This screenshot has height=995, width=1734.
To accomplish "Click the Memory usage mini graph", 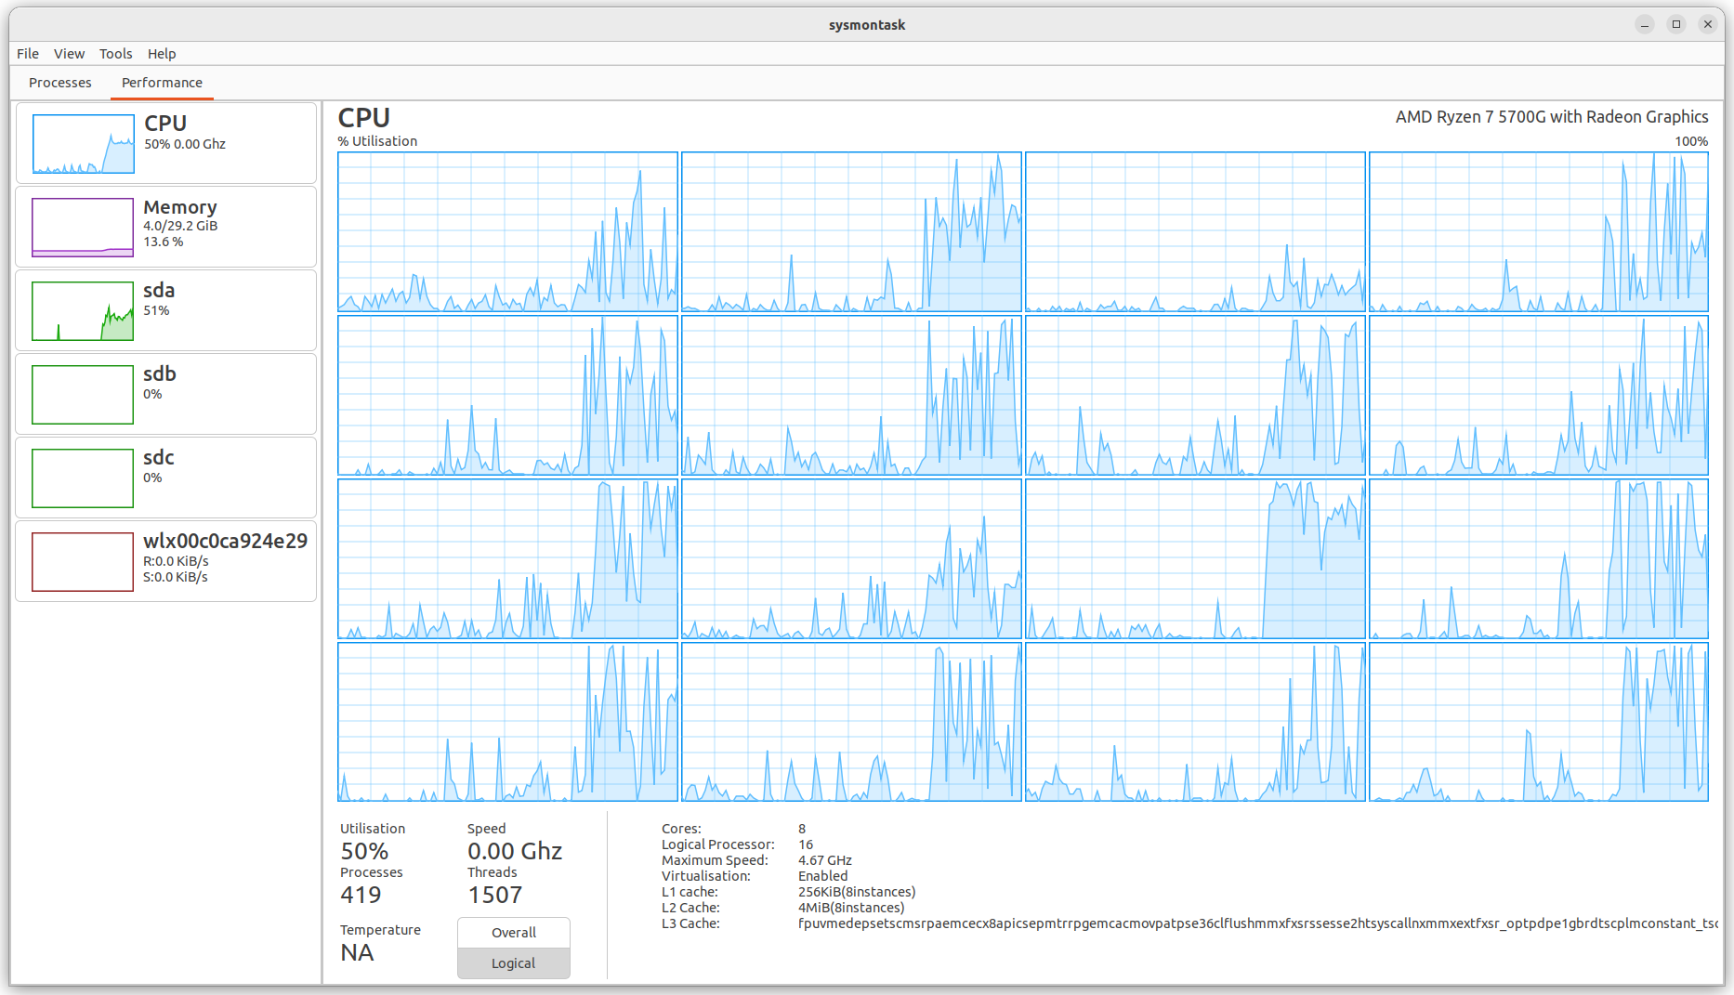I will pyautogui.click(x=82, y=226).
